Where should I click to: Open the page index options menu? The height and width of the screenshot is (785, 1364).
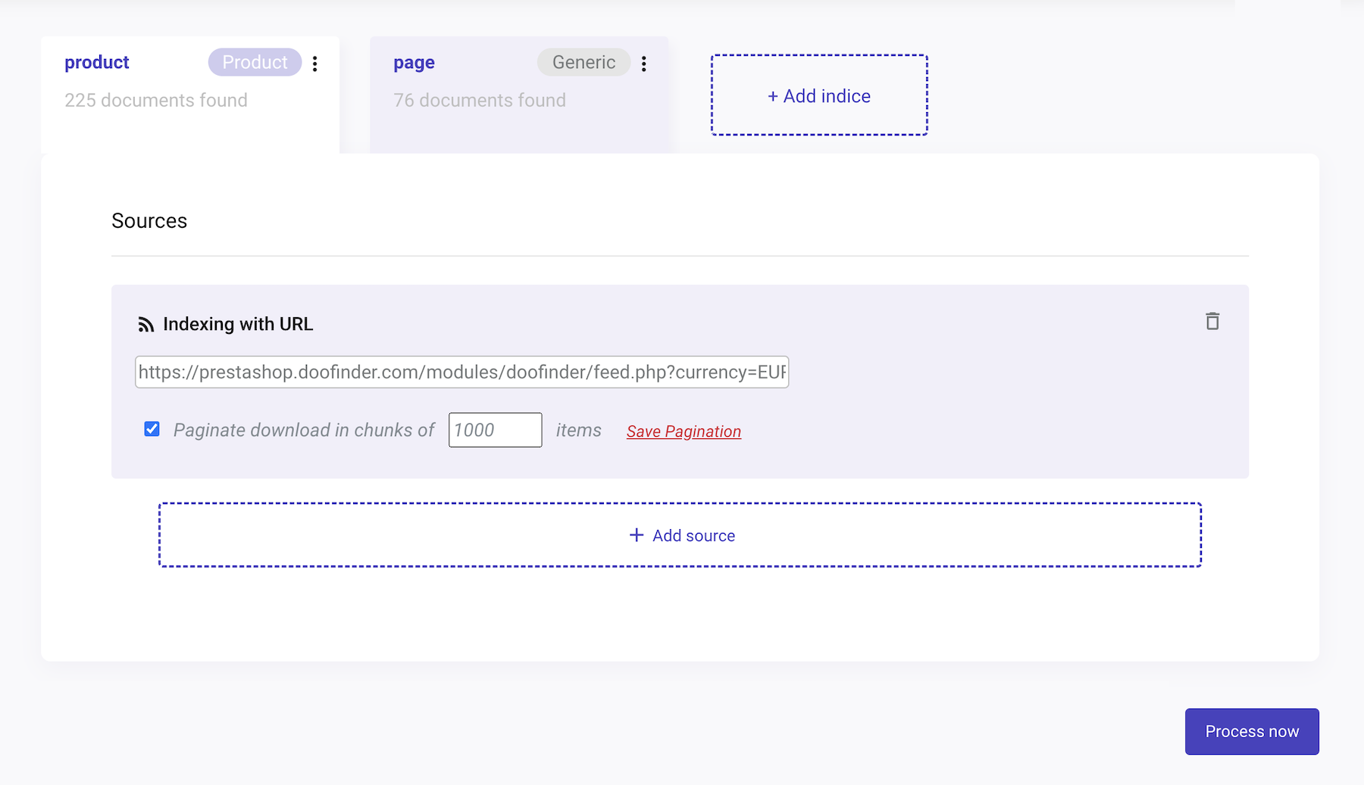coord(644,64)
